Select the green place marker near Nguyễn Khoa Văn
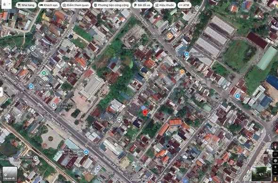Viewport: 278px width, 183px height. [44, 73]
